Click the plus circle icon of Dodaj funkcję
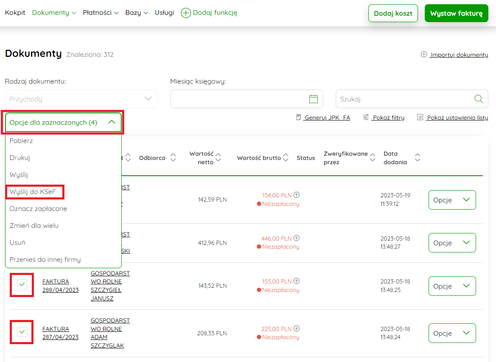Screen dimensions: 496x362 [186, 13]
